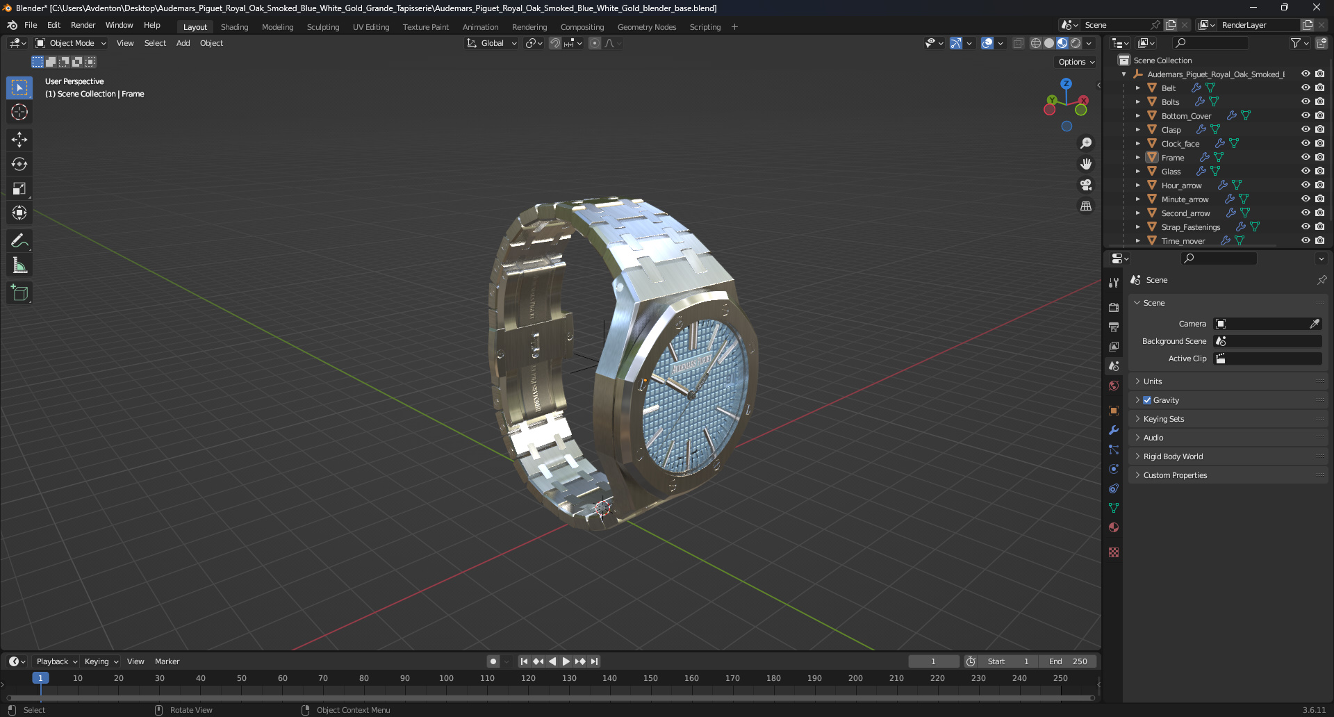This screenshot has height=717, width=1334.
Task: Open the Object Data properties tab
Action: 1114,508
